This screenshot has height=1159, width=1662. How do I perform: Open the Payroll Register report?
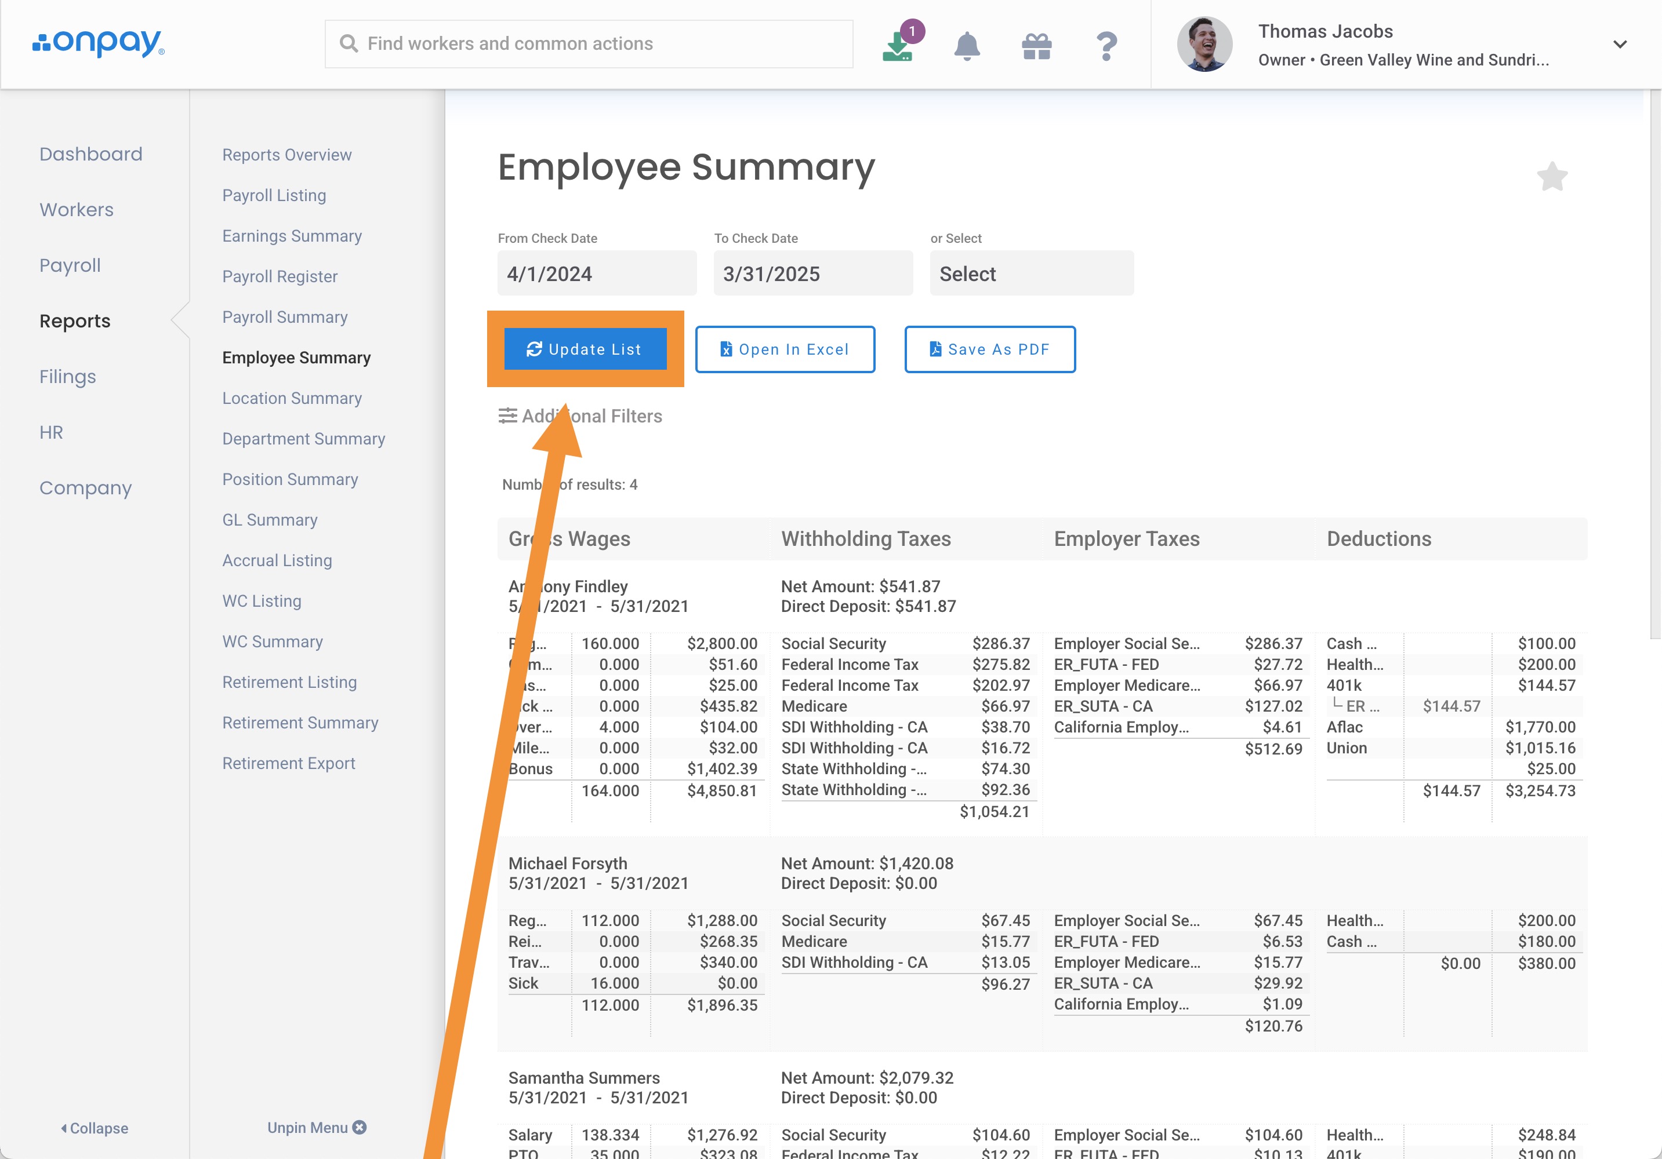click(280, 276)
